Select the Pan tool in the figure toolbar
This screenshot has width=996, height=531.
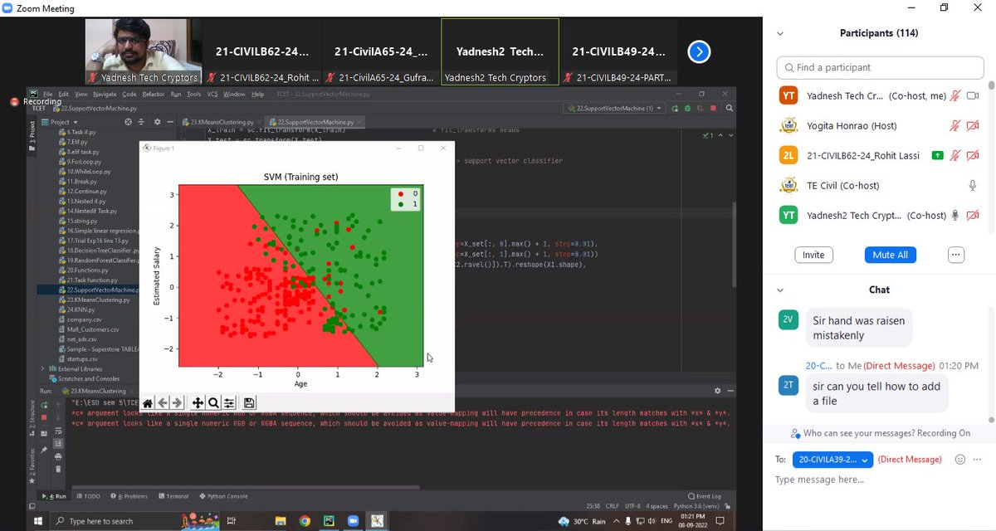198,403
